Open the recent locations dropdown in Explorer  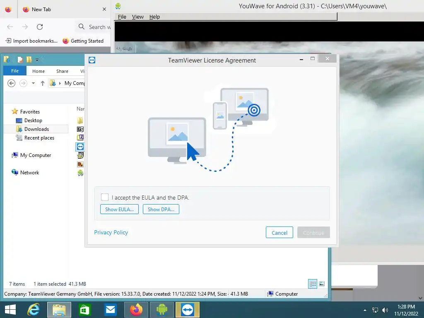click(x=33, y=83)
